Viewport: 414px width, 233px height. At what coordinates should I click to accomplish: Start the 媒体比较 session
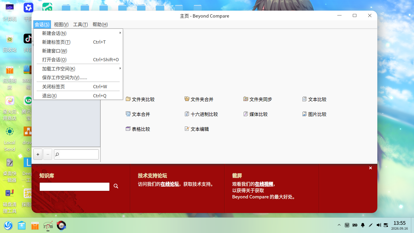[x=255, y=114]
